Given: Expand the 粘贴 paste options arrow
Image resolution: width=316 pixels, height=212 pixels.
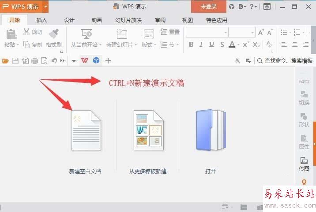Looking at the screenshot, I should click(18, 45).
